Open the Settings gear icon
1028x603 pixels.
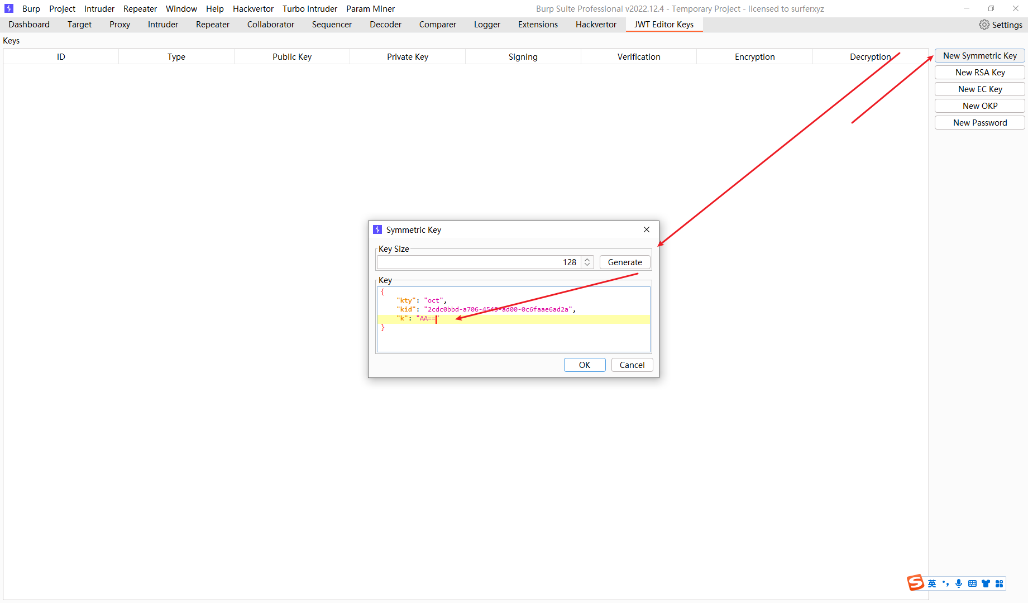[x=984, y=25]
